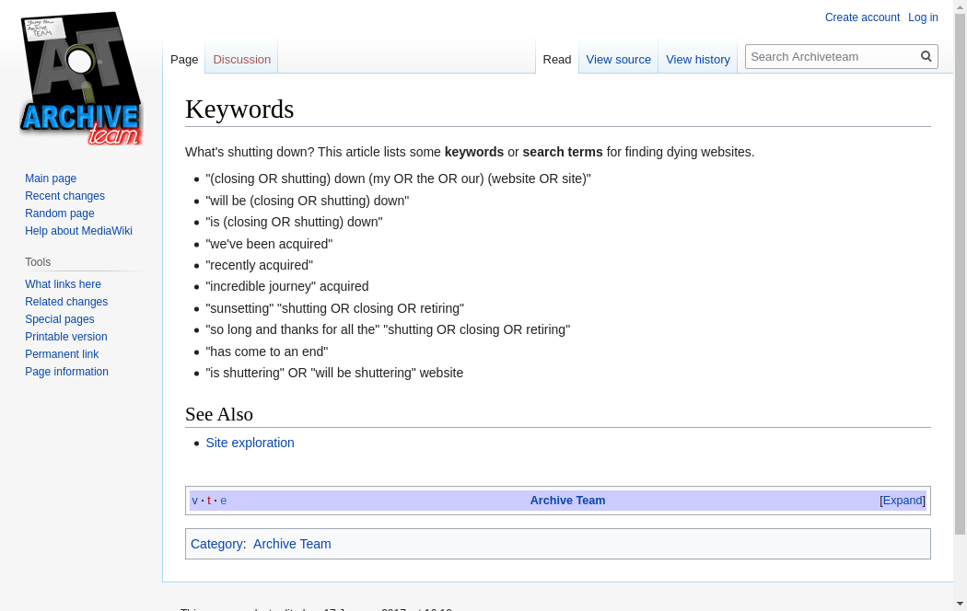Click the Archive Team logo
The image size is (967, 611).
click(x=81, y=79)
